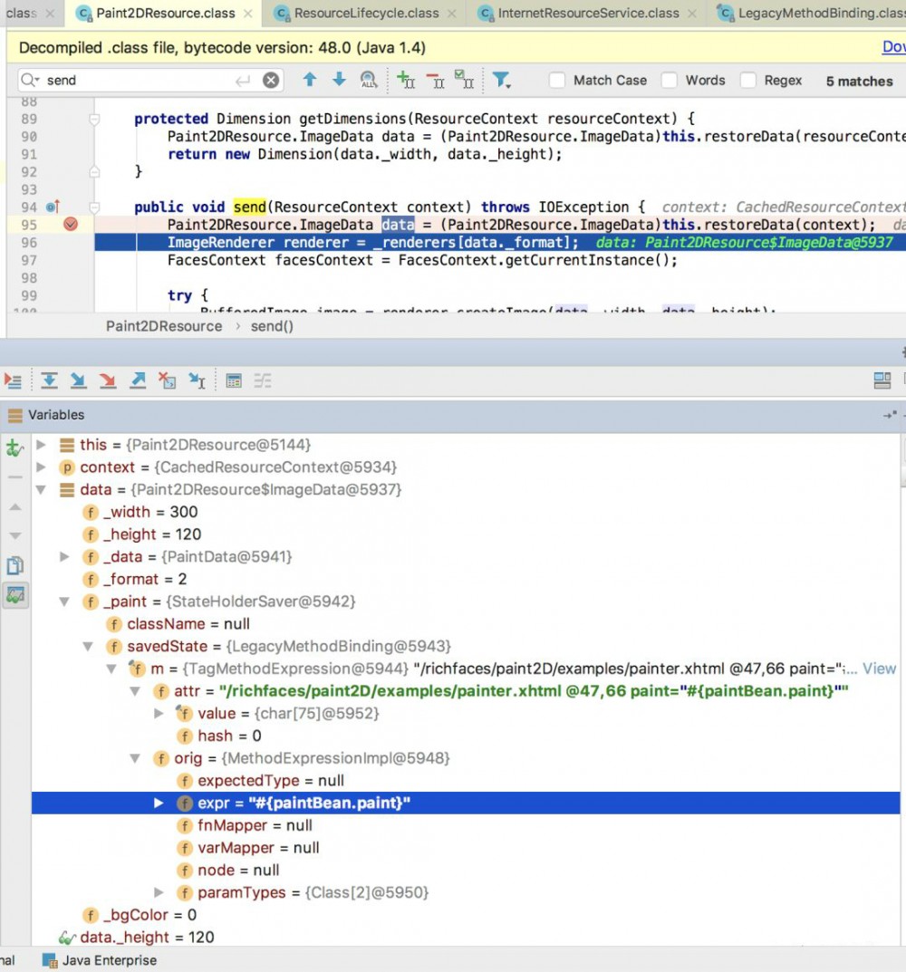Enable the Words checkbox
This screenshot has height=972, width=906.
pos(670,81)
